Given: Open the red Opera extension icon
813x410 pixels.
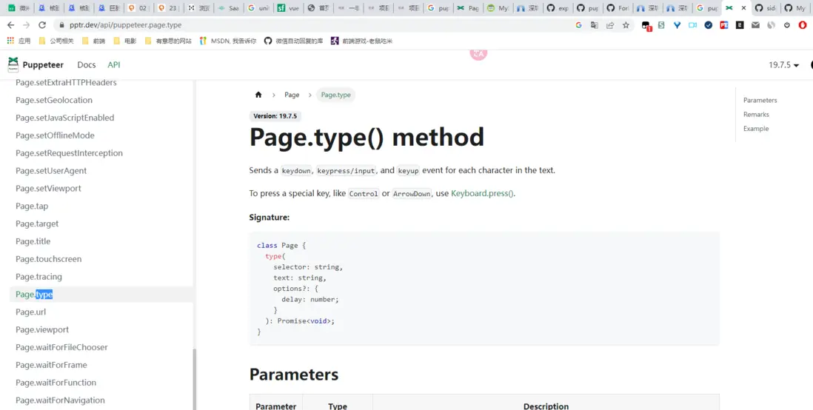Looking at the screenshot, I should click(802, 25).
